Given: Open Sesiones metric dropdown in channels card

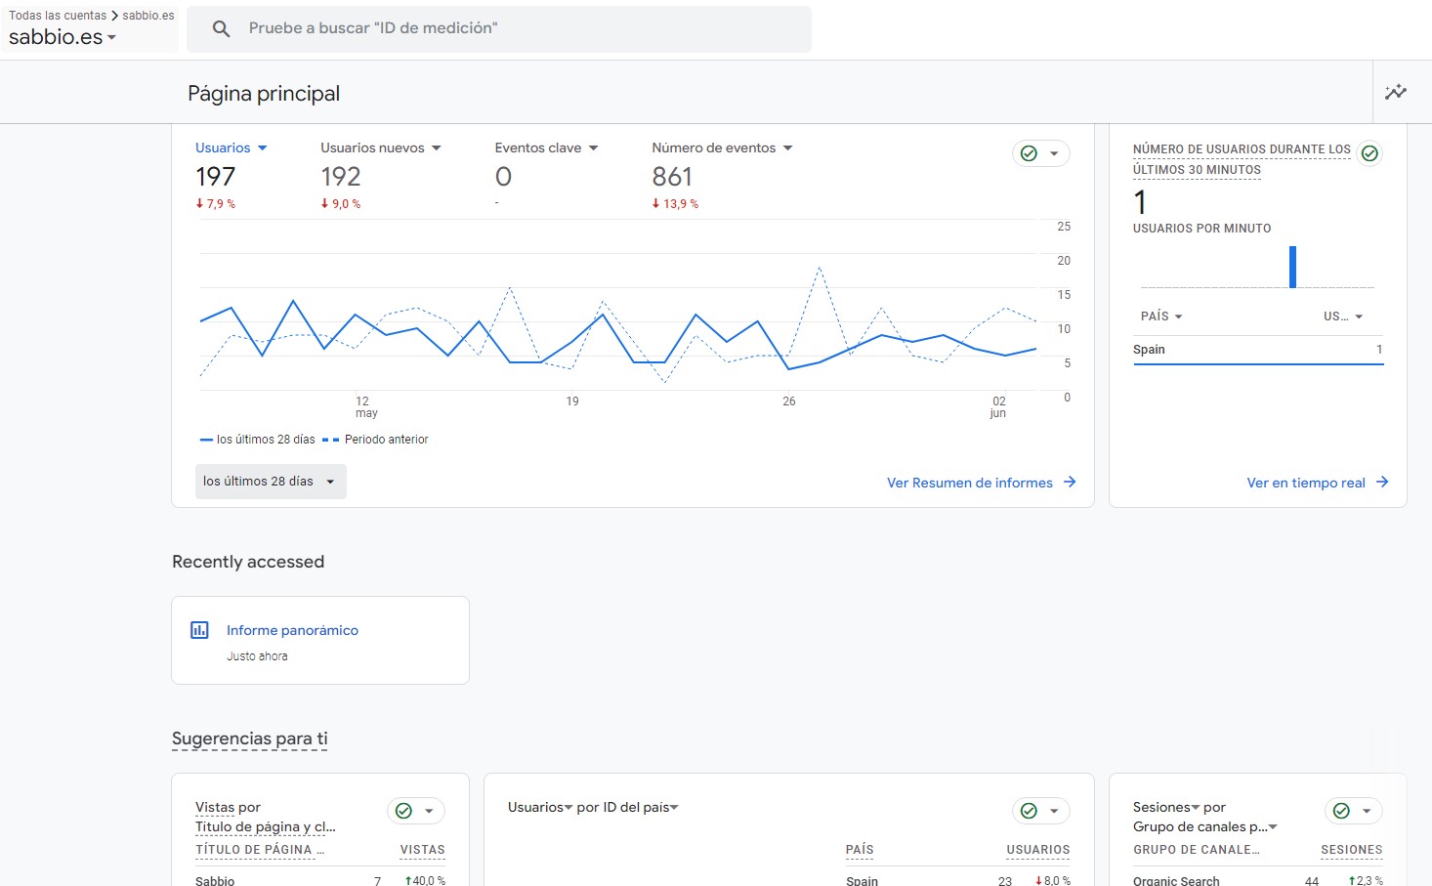Looking at the screenshot, I should click(1166, 807).
